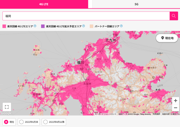Open help icon for パートナー回線エリア
The image size is (180, 127).
pyautogui.click(x=121, y=26)
